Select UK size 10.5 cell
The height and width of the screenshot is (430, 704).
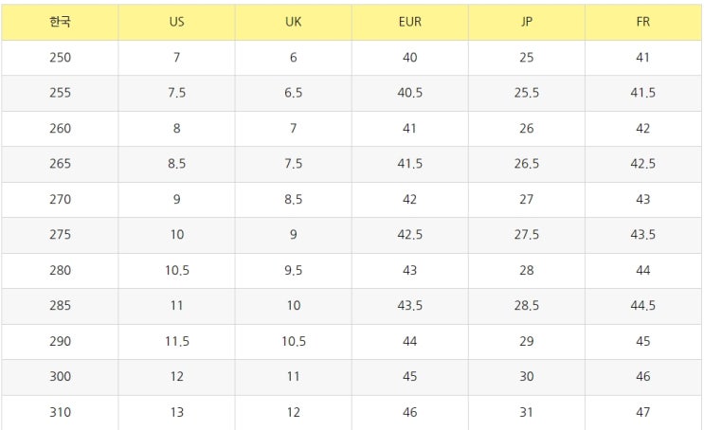click(x=293, y=341)
